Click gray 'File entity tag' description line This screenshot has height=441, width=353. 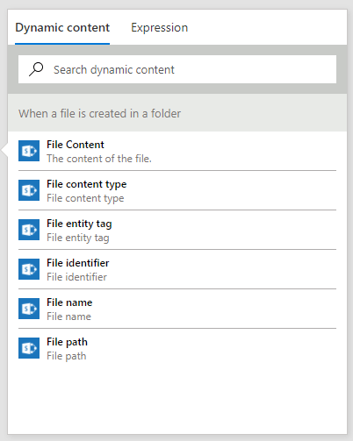pos(78,238)
